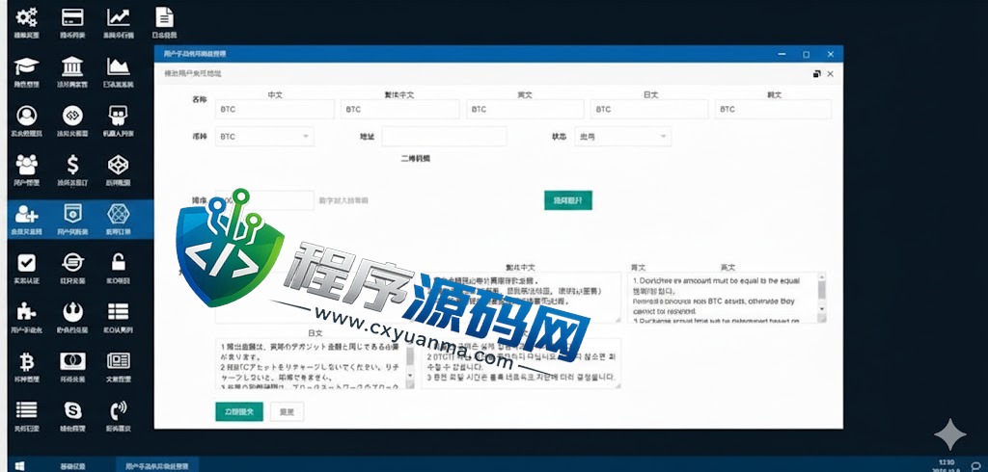Viewport: 988px width, 472px height.
Task: Open the user avatar circle icon
Action: (26, 116)
